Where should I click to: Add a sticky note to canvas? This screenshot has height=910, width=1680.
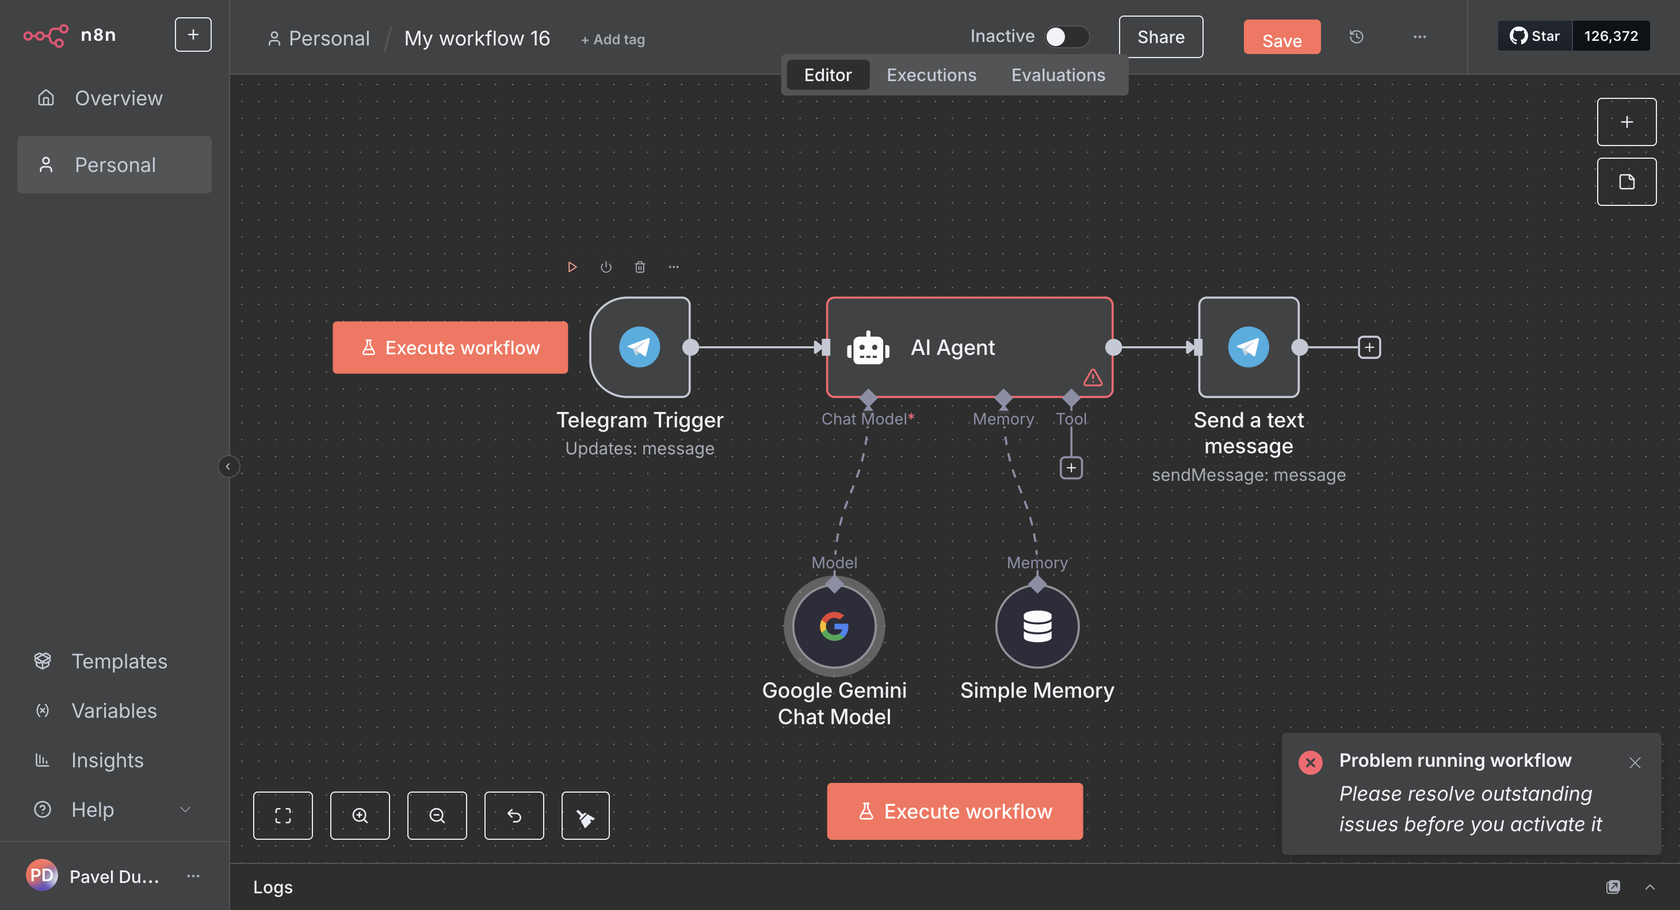(1626, 181)
